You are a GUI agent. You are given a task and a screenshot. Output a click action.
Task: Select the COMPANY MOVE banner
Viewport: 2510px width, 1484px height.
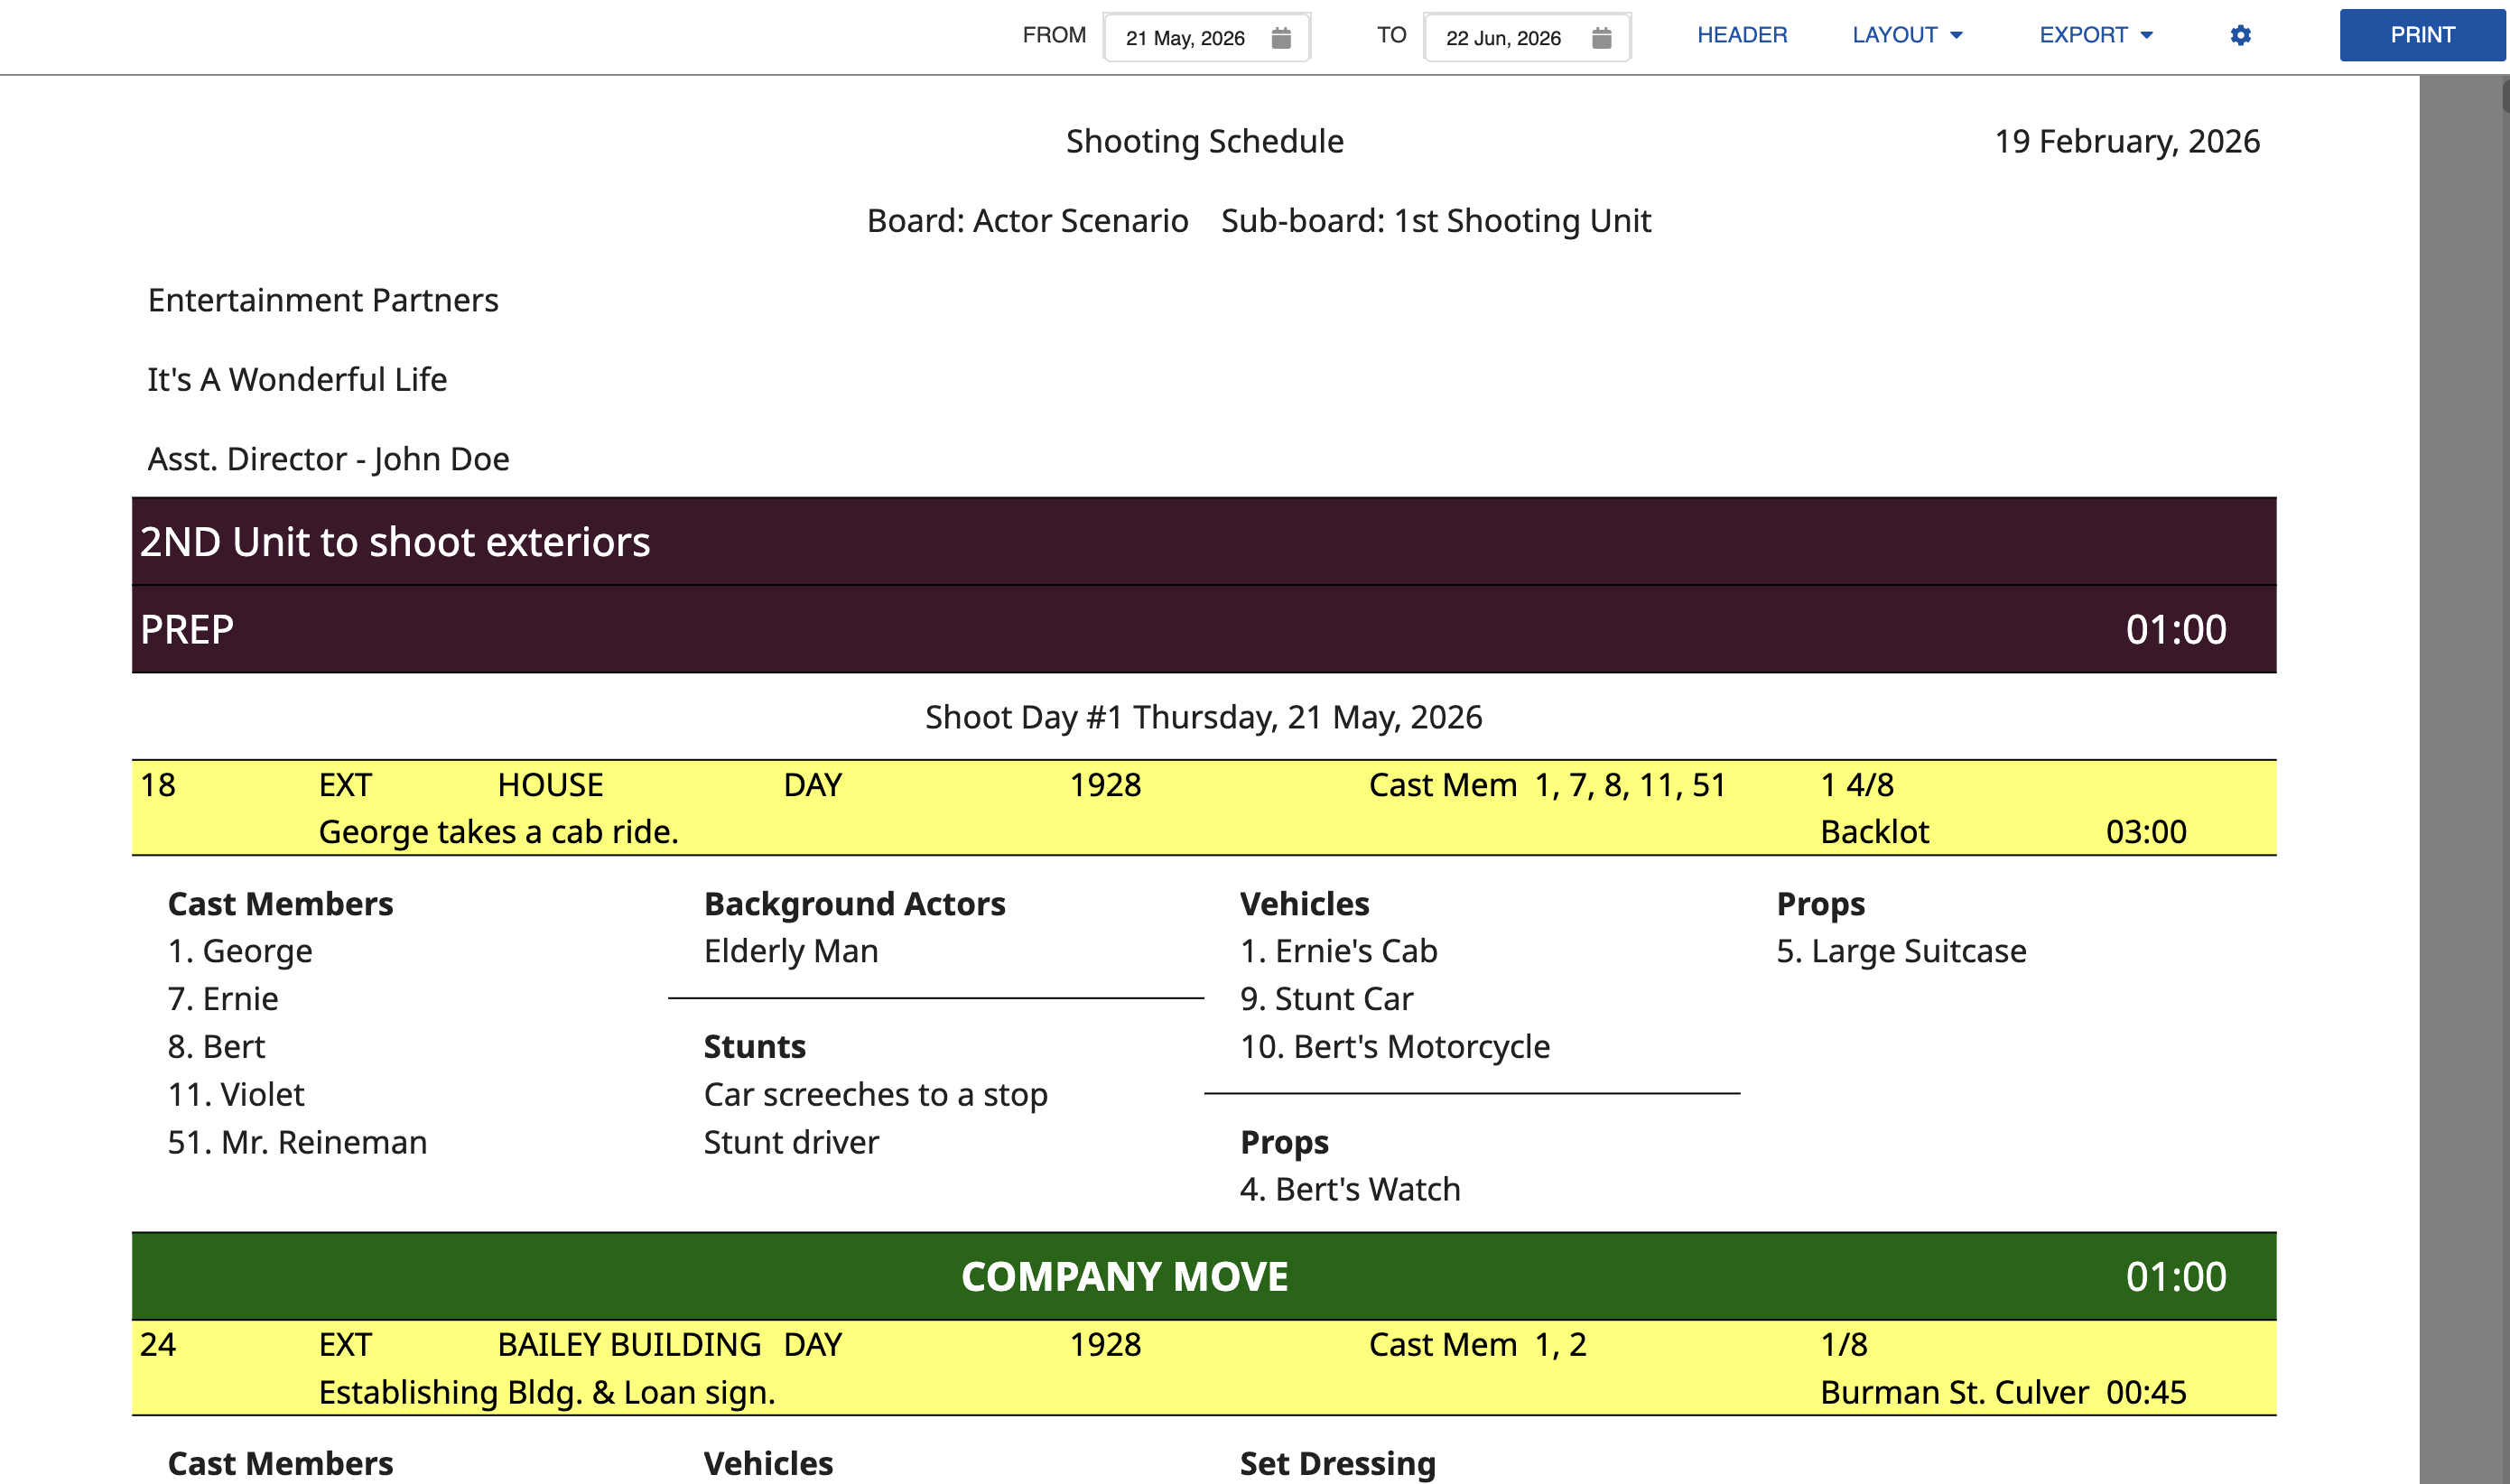click(1123, 1276)
